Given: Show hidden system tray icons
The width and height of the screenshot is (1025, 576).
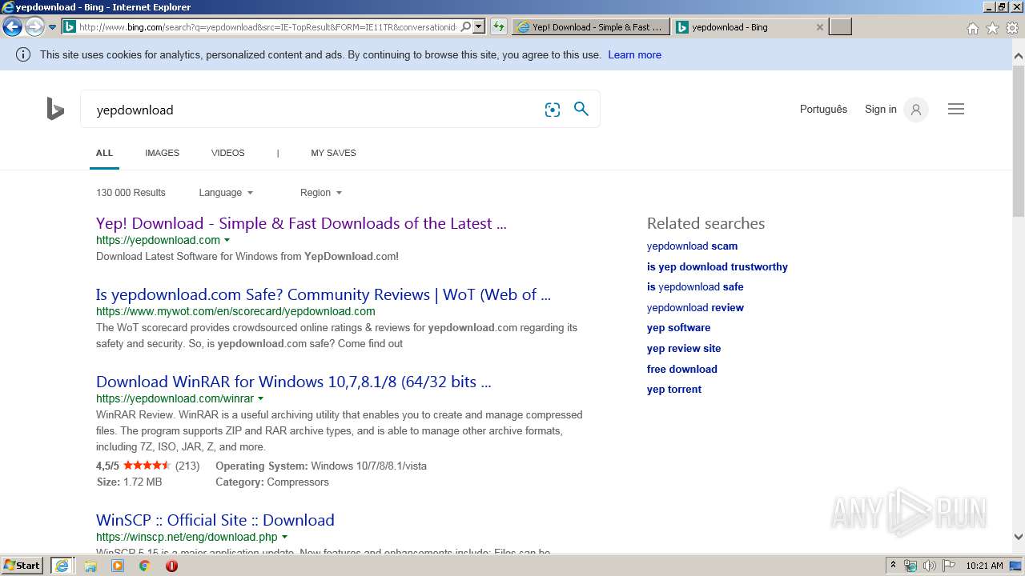Looking at the screenshot, I should pos(893,566).
